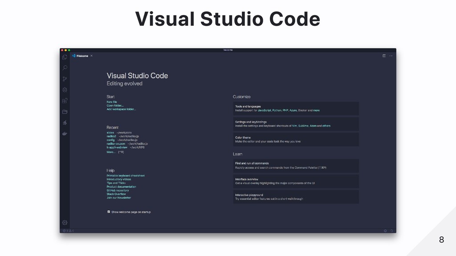
Task: Open the More Actions ellipsis menu
Action: [391, 56]
